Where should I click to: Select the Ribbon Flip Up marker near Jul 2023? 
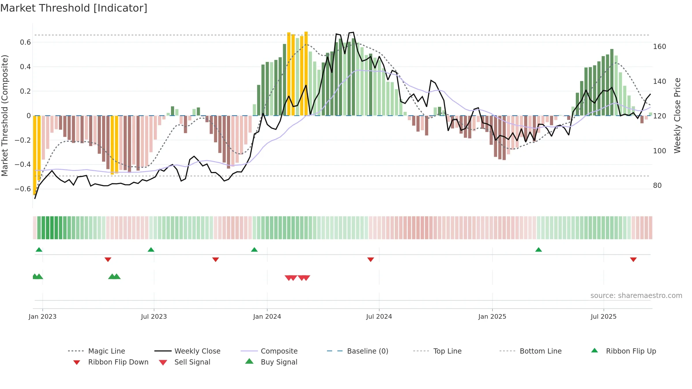point(151,250)
